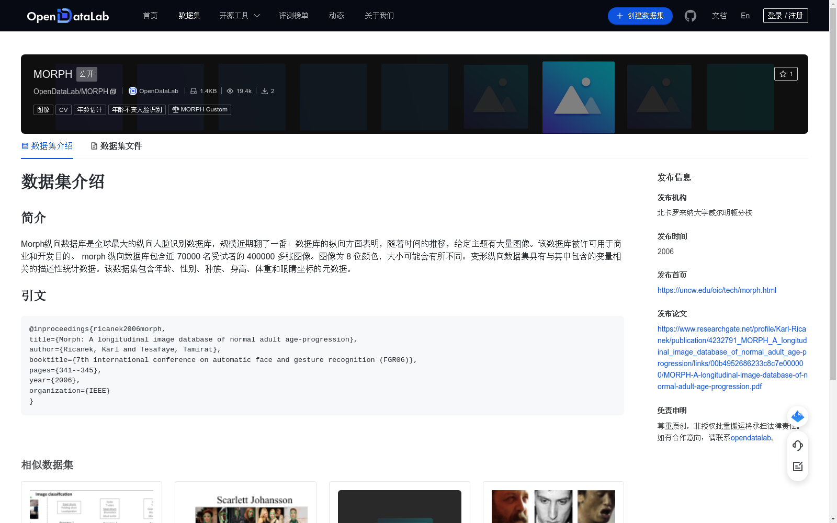This screenshot has width=837, height=523.
Task: Star the MORPH dataset
Action: 786,74
